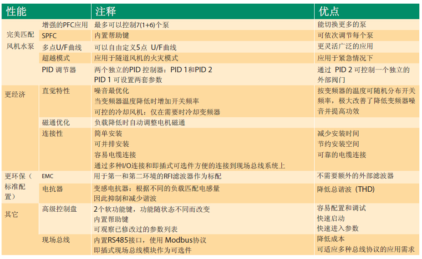Click PID 1 可设置两套参数 line
Image resolution: width=422 pixels, height=259 pixels.
click(x=128, y=80)
